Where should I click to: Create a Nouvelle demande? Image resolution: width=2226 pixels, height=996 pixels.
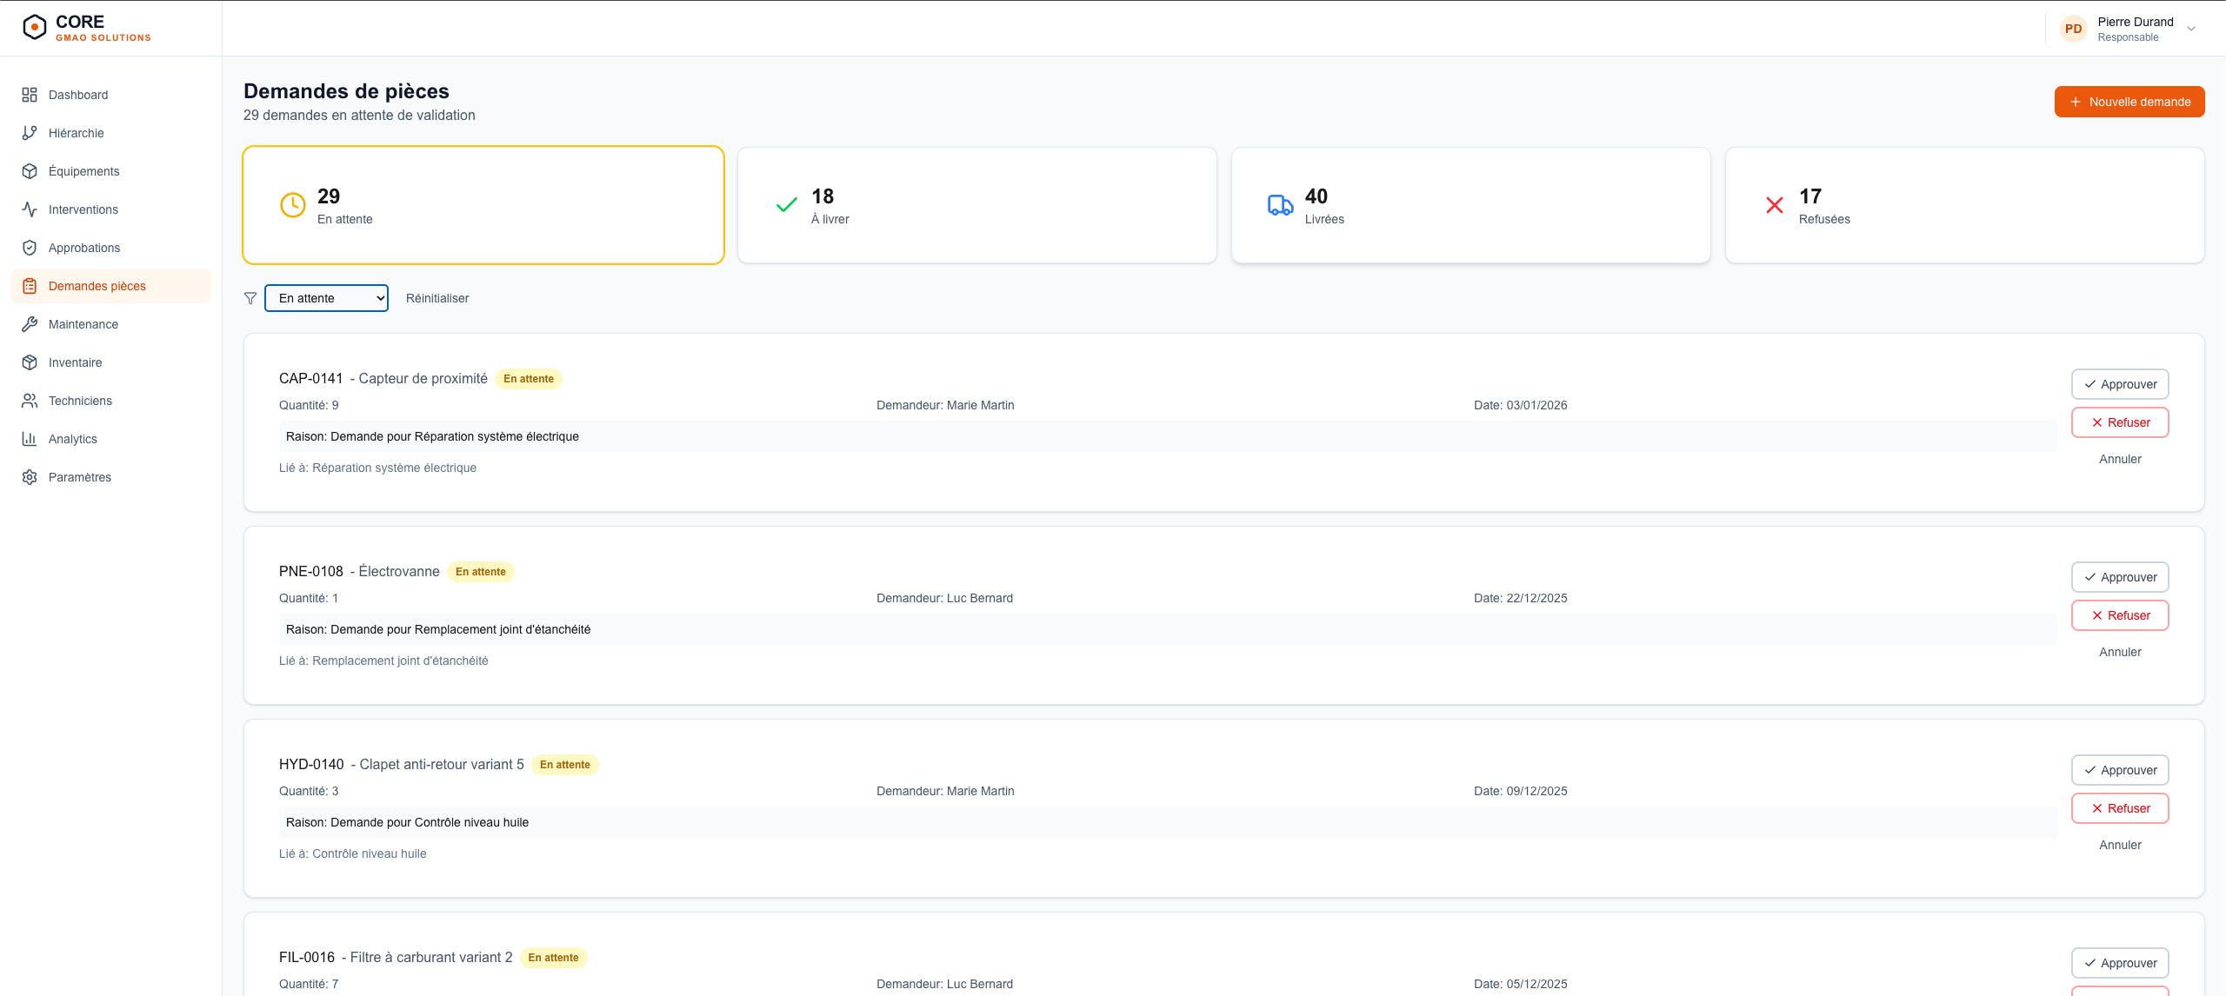pos(2129,102)
